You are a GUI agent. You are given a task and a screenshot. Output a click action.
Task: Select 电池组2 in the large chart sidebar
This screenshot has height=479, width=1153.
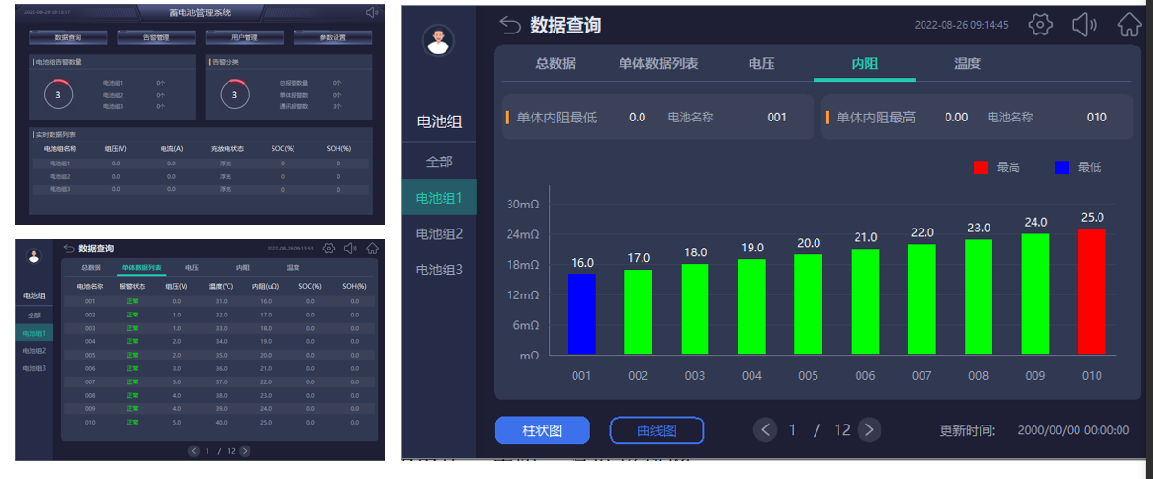(439, 234)
